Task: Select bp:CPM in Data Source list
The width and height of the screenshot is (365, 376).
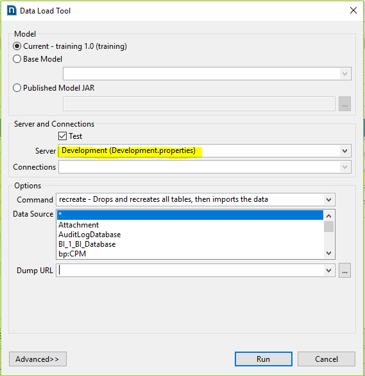Action: coord(190,254)
